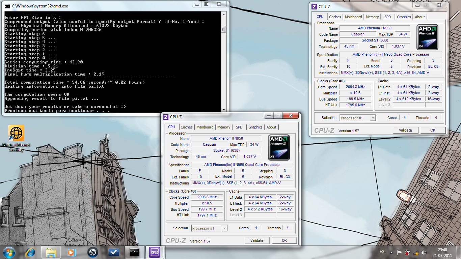Click the front CPU-Z title bar icon
This screenshot has height=259, width=461.
click(x=166, y=117)
